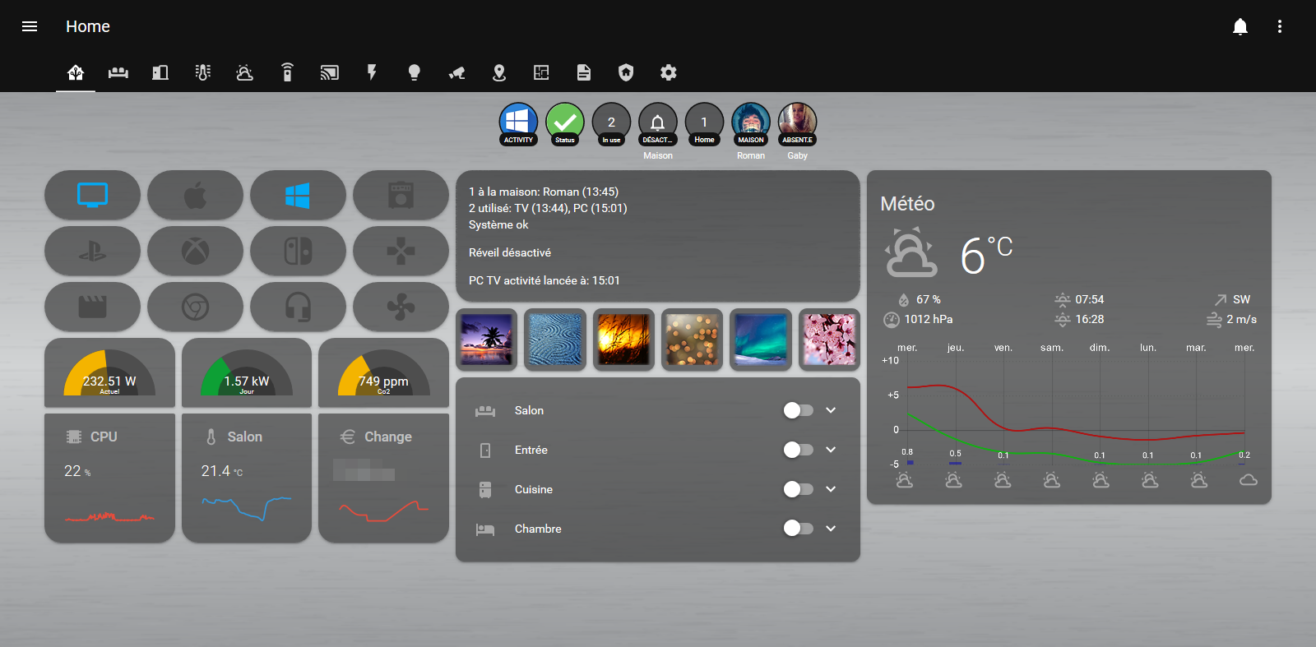Click the movie clapperboard button
The image size is (1316, 647).
(92, 307)
